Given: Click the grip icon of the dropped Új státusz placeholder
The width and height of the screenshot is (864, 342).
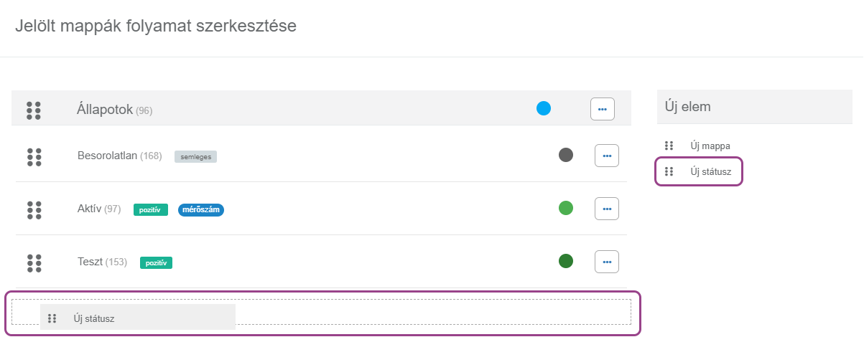Looking at the screenshot, I should click(52, 318).
